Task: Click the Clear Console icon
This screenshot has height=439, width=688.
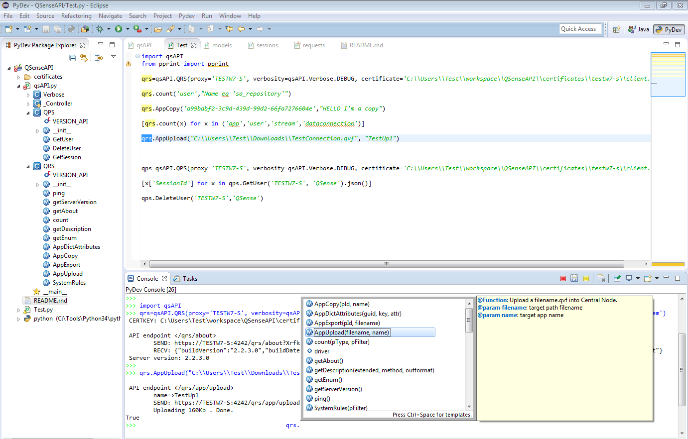Action: 601,279
